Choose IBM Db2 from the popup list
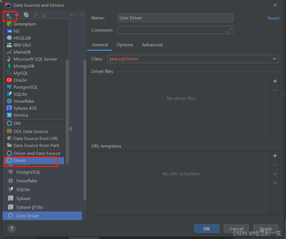Screen dimensions: 286x239 [x=34, y=45]
